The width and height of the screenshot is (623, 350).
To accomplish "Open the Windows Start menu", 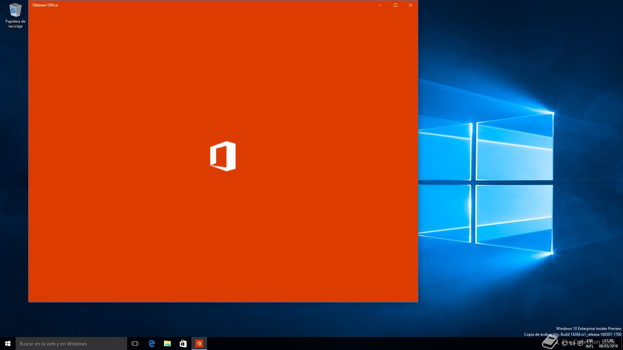I will point(8,344).
